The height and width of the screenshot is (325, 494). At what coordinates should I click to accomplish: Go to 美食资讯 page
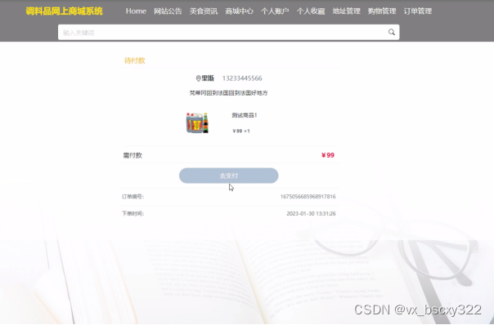point(204,11)
